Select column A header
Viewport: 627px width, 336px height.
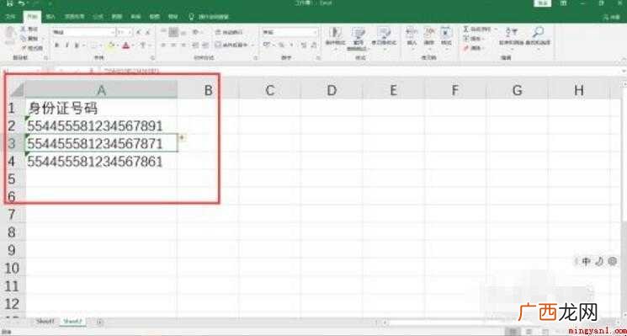(x=102, y=90)
